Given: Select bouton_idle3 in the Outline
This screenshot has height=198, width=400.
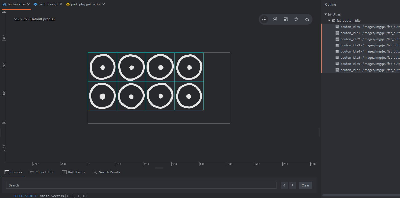Looking at the screenshot, I should click(x=361, y=45).
